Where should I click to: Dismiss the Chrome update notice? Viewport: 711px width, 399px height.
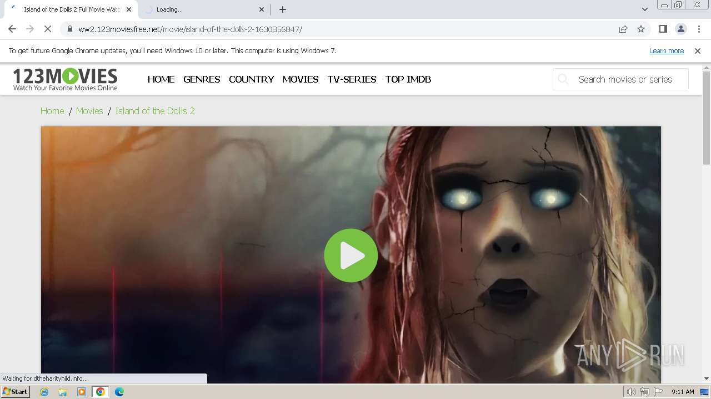[698, 51]
